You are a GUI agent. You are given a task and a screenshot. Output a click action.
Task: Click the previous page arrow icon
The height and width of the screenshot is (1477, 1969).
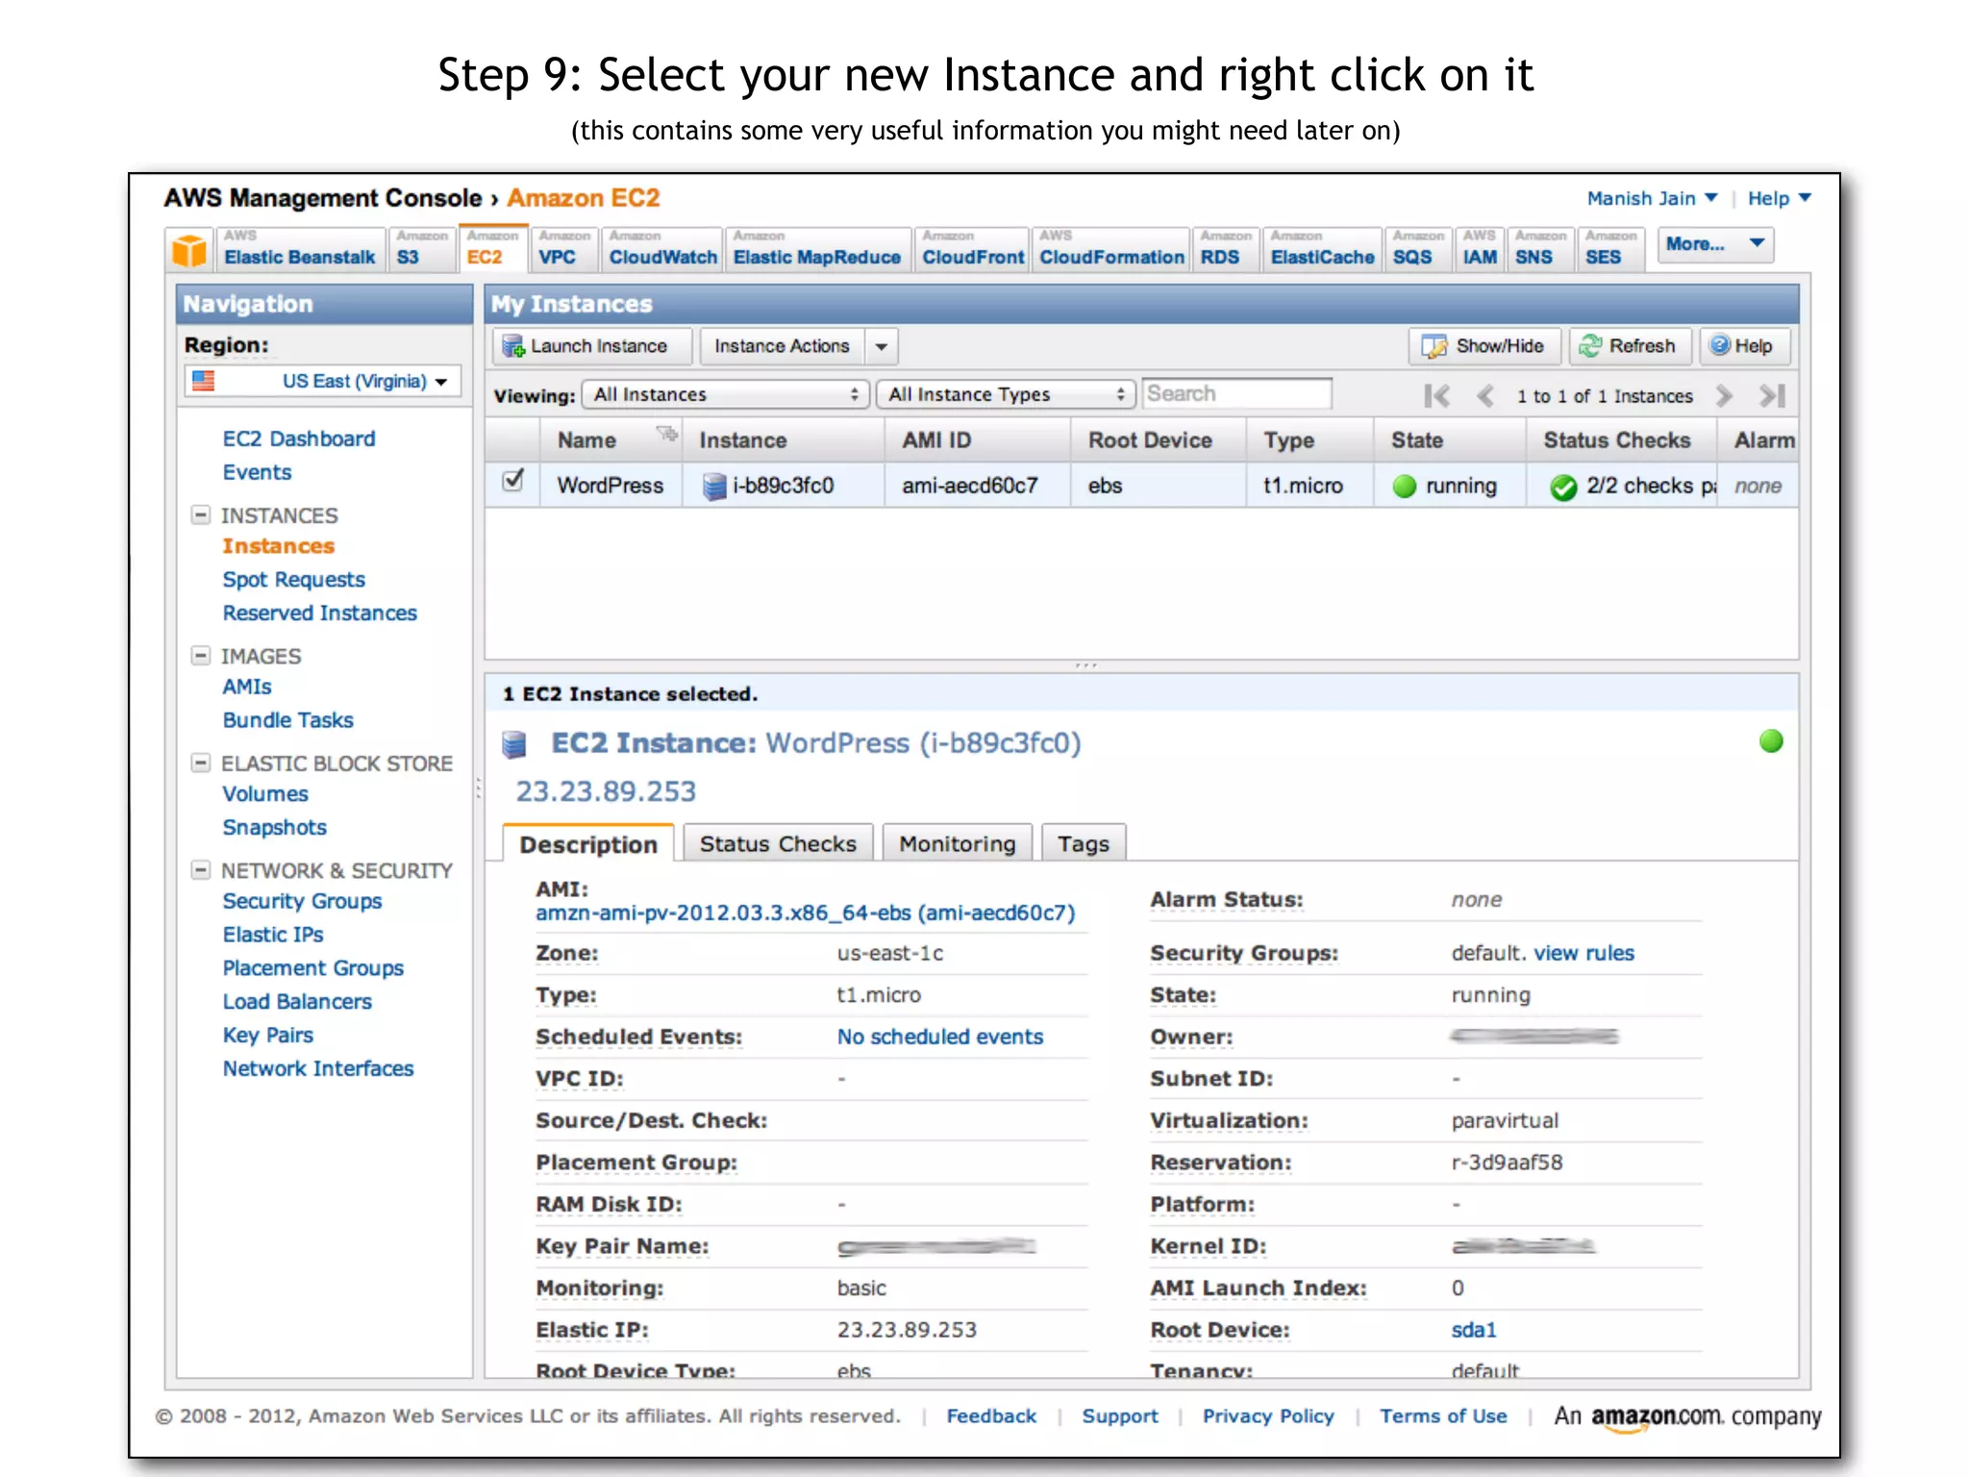coord(1485,395)
